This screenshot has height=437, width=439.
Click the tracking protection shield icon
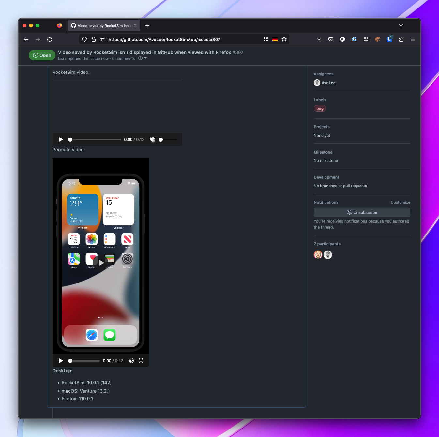pyautogui.click(x=84, y=39)
